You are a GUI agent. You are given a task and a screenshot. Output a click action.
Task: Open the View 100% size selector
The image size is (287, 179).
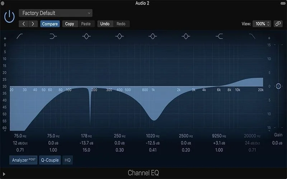pyautogui.click(x=262, y=24)
